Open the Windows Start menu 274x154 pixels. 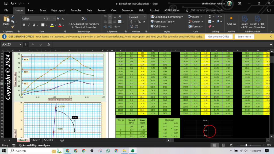pos(4,151)
